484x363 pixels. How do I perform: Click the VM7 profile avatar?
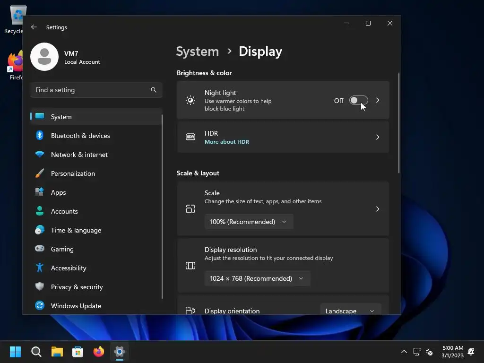pos(44,57)
